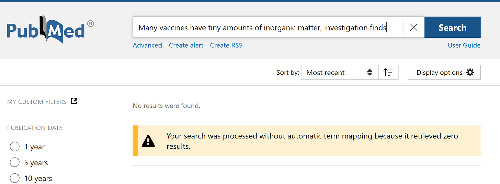Open the My Custom Filters external link icon
500x184 pixels.
tap(74, 101)
